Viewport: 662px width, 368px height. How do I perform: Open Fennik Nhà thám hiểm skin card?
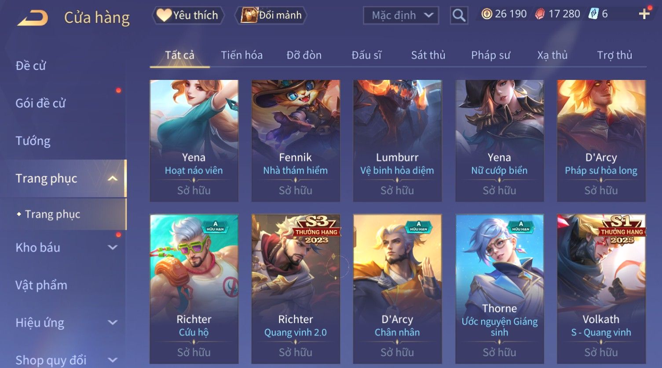tap(296, 141)
